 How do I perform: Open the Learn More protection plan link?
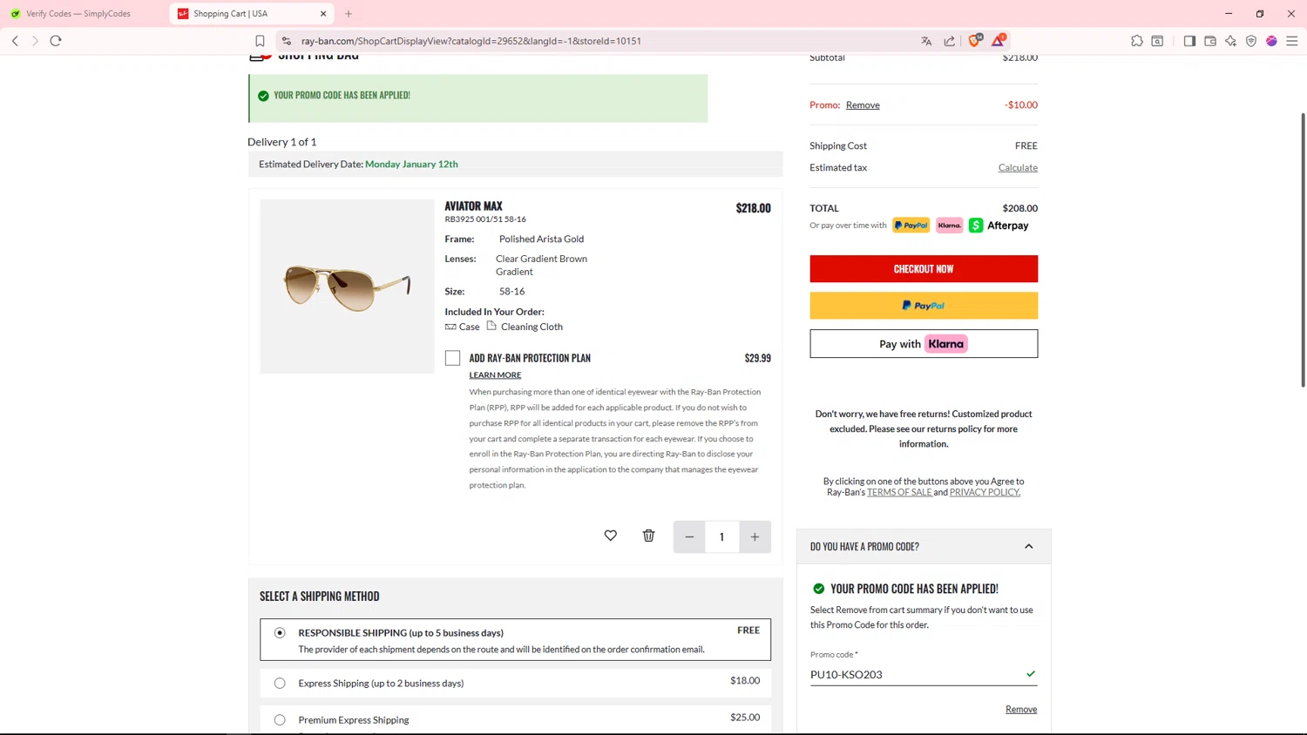point(495,375)
